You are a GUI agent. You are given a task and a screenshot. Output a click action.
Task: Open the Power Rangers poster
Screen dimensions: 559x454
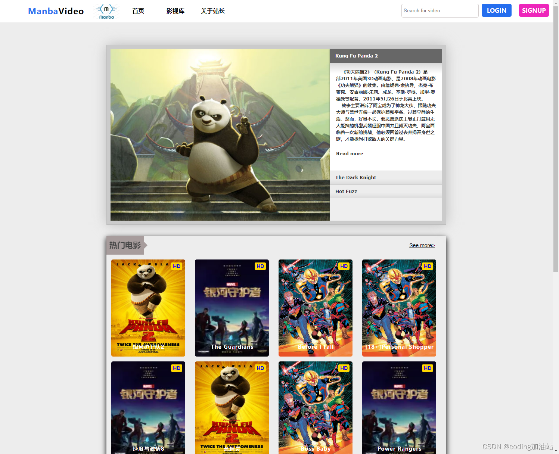tap(399, 408)
